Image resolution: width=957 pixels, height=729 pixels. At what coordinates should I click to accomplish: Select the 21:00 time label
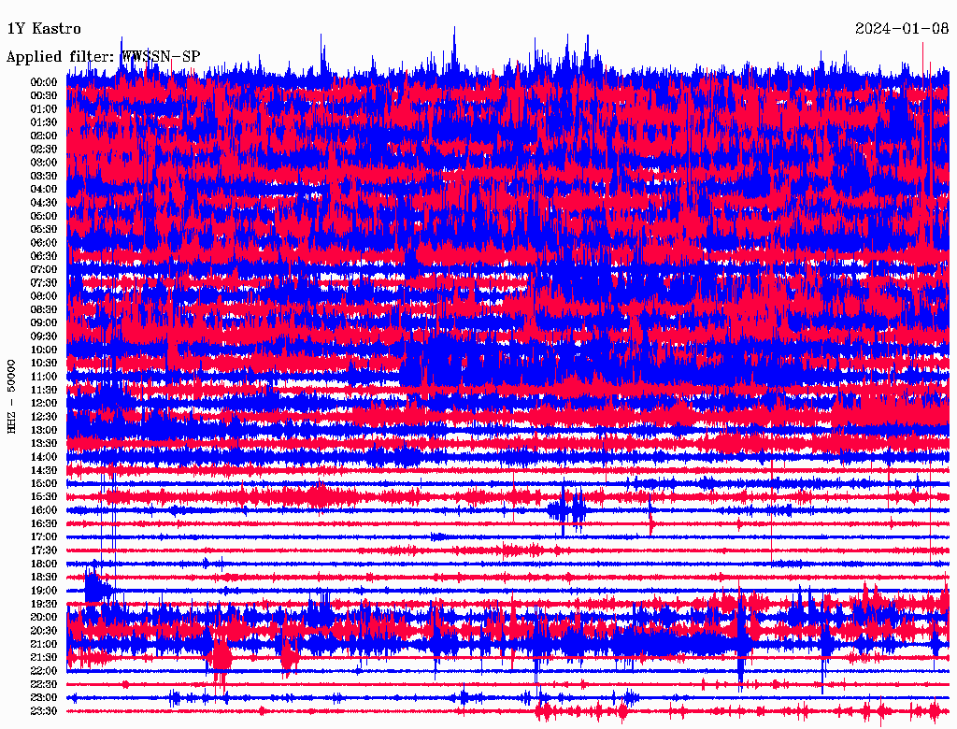pyautogui.click(x=44, y=644)
